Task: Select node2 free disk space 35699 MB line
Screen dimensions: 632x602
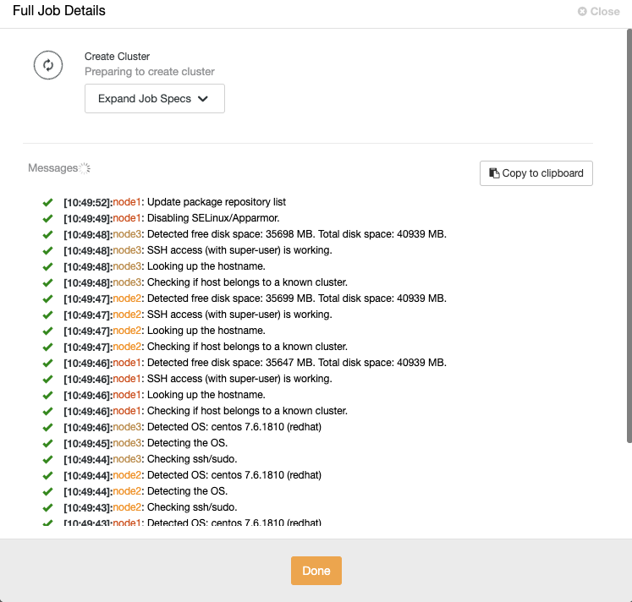Action: (x=255, y=298)
